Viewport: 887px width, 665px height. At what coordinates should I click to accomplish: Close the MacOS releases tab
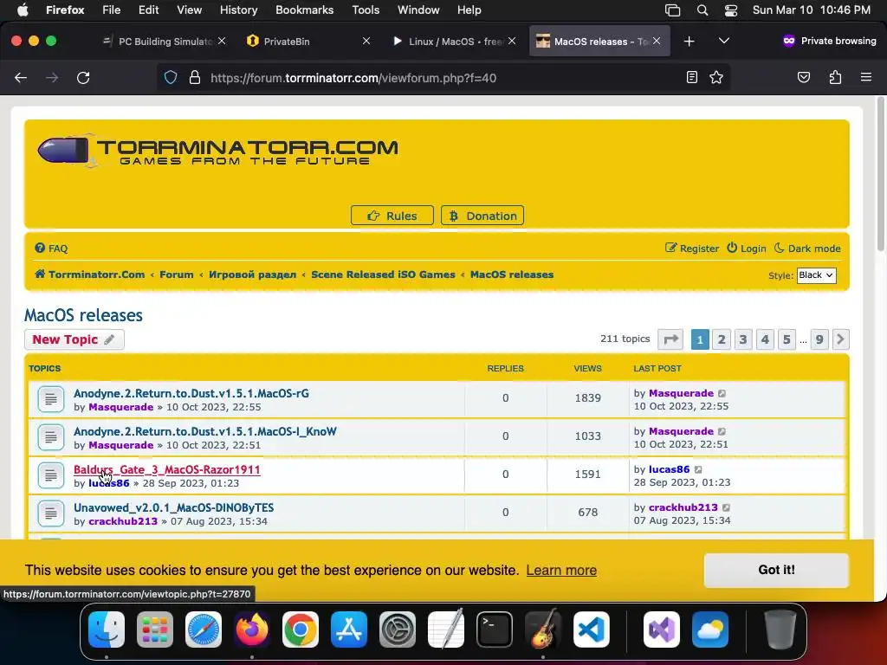pyautogui.click(x=657, y=42)
